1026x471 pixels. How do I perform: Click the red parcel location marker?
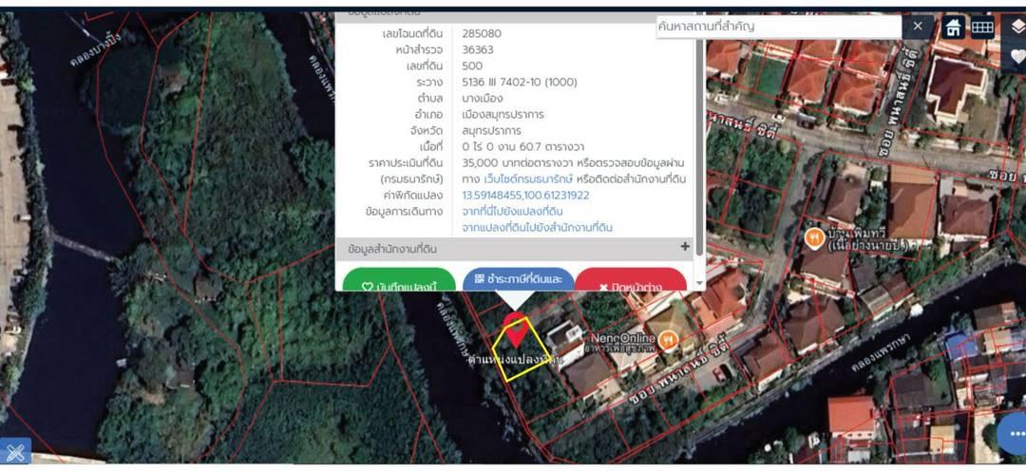coord(516,330)
